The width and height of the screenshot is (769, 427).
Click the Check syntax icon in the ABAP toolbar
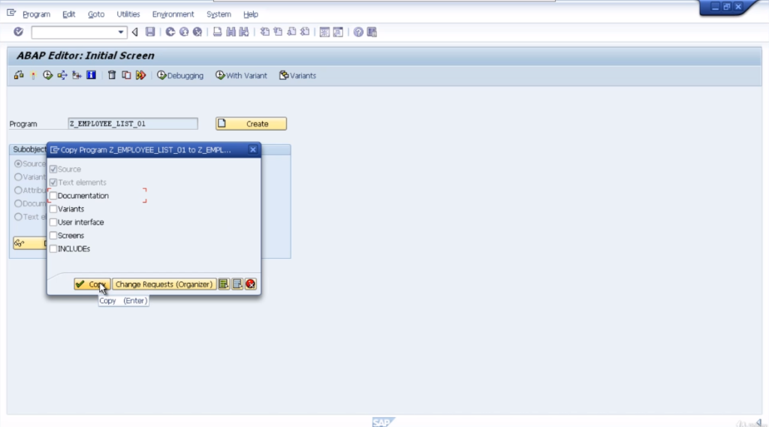tap(19, 75)
